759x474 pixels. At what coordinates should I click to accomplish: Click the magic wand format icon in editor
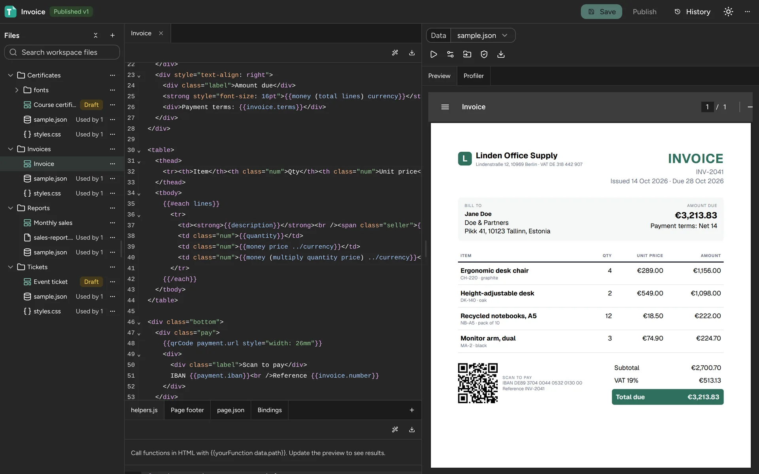(x=395, y=53)
